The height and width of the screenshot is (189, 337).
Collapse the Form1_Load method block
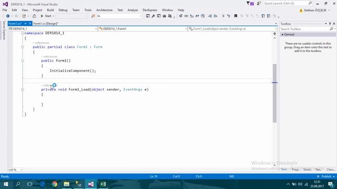pyautogui.click(x=23, y=90)
